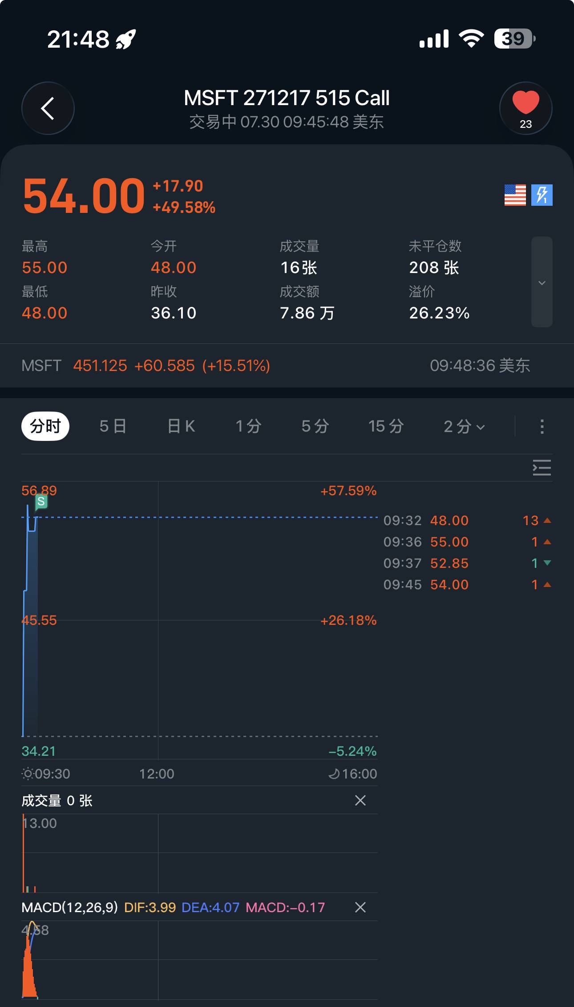Open the 2分 interval dropdown
The height and width of the screenshot is (1007, 574).
tap(464, 426)
